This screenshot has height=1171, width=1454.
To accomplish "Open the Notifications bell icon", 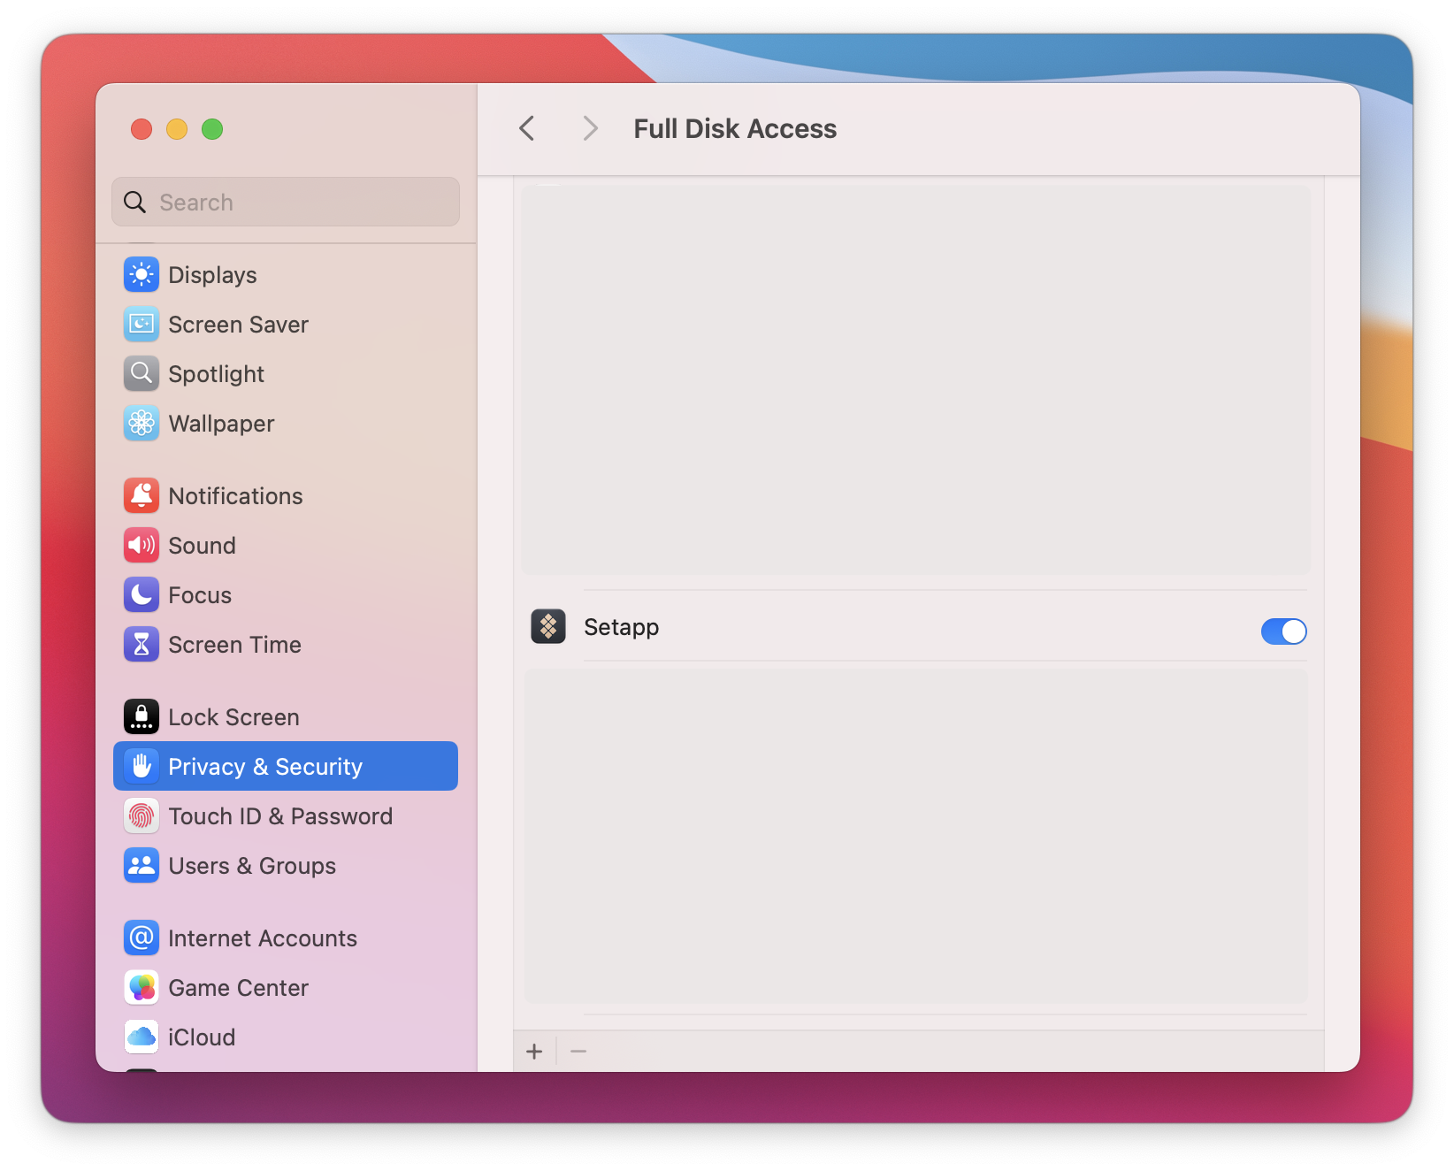I will (141, 495).
